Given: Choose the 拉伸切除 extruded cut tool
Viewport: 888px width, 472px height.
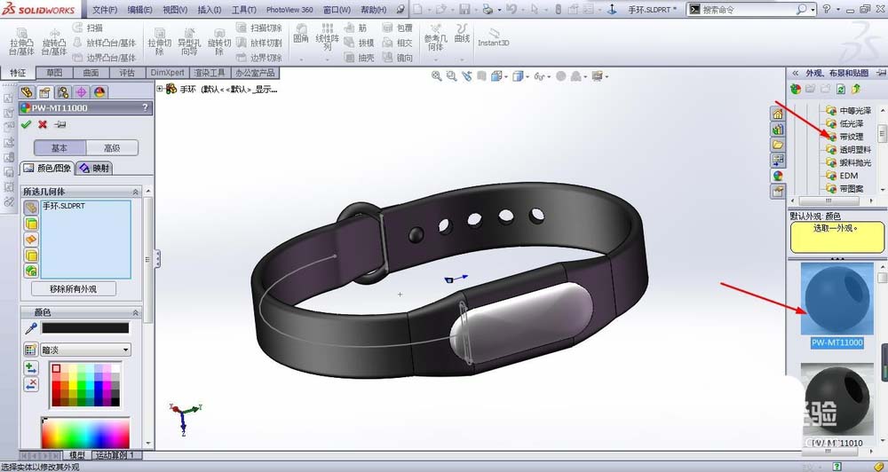Looking at the screenshot, I should click(160, 42).
